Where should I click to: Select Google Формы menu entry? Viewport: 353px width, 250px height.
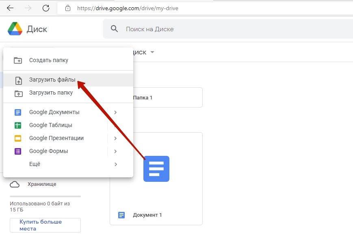pyautogui.click(x=68, y=151)
